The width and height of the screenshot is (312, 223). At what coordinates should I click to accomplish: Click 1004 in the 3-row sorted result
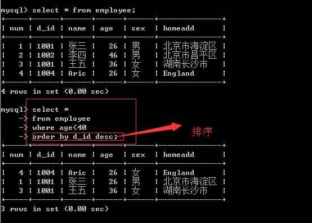[x=46, y=173]
